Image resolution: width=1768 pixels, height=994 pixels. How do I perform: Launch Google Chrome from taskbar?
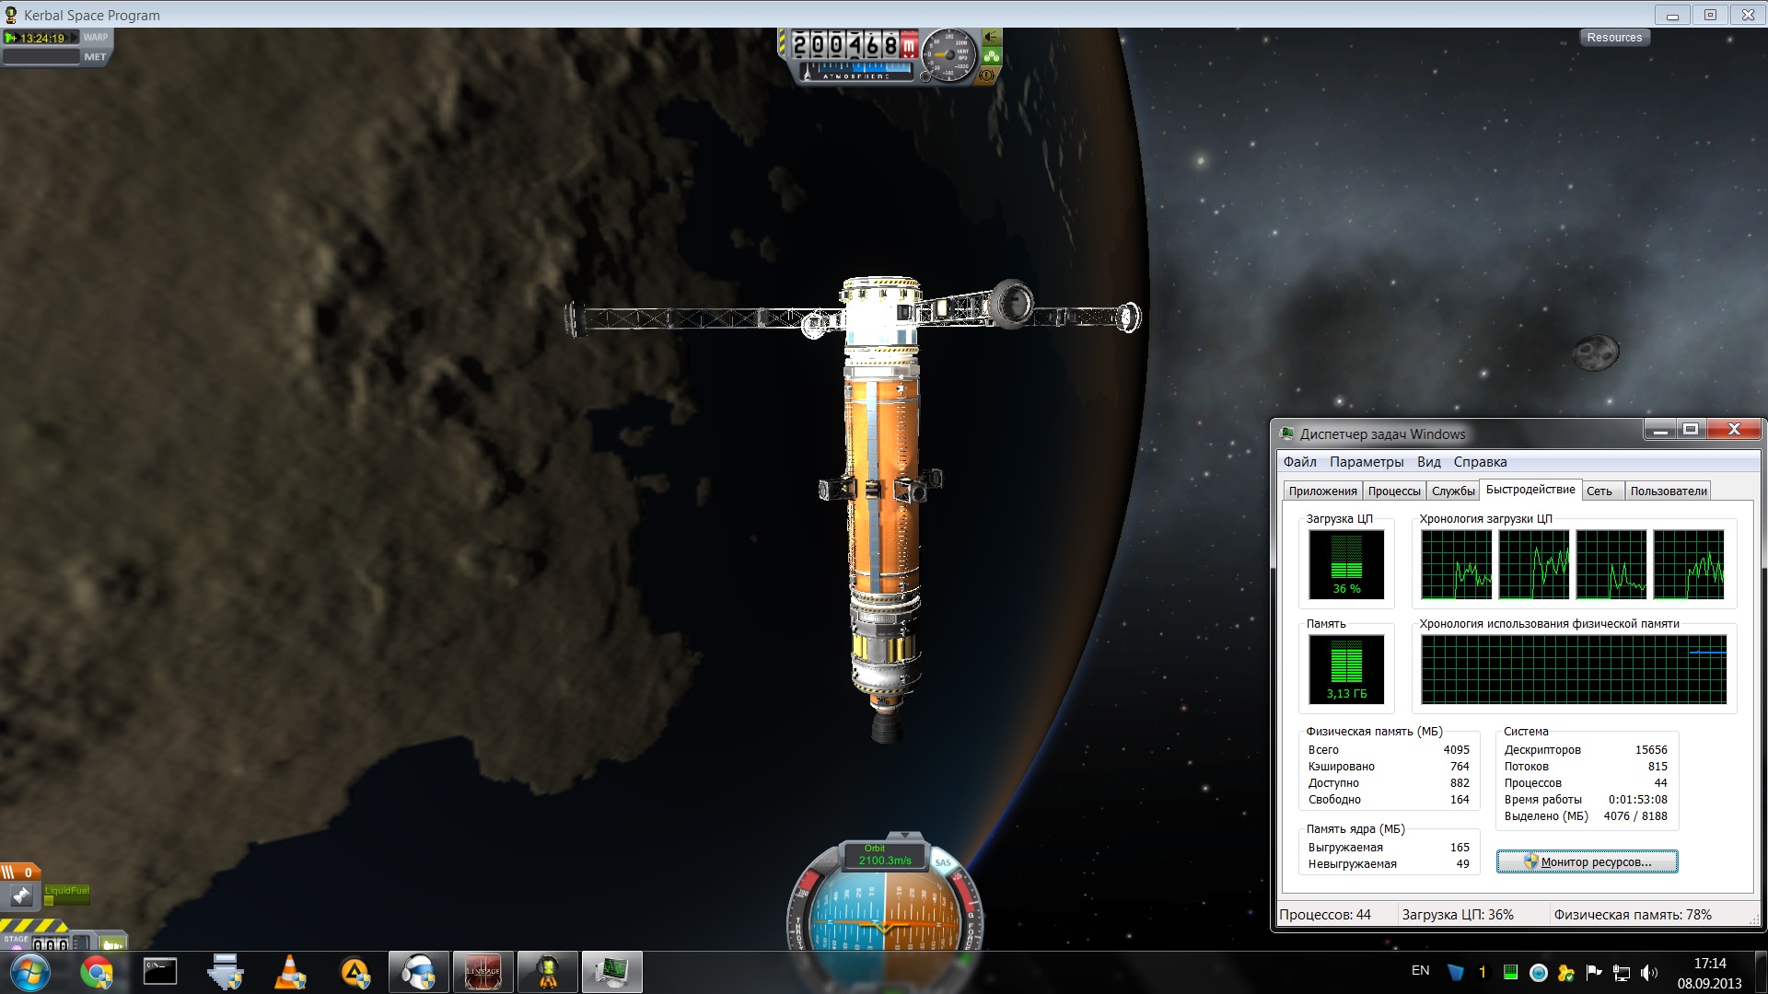pos(97,972)
